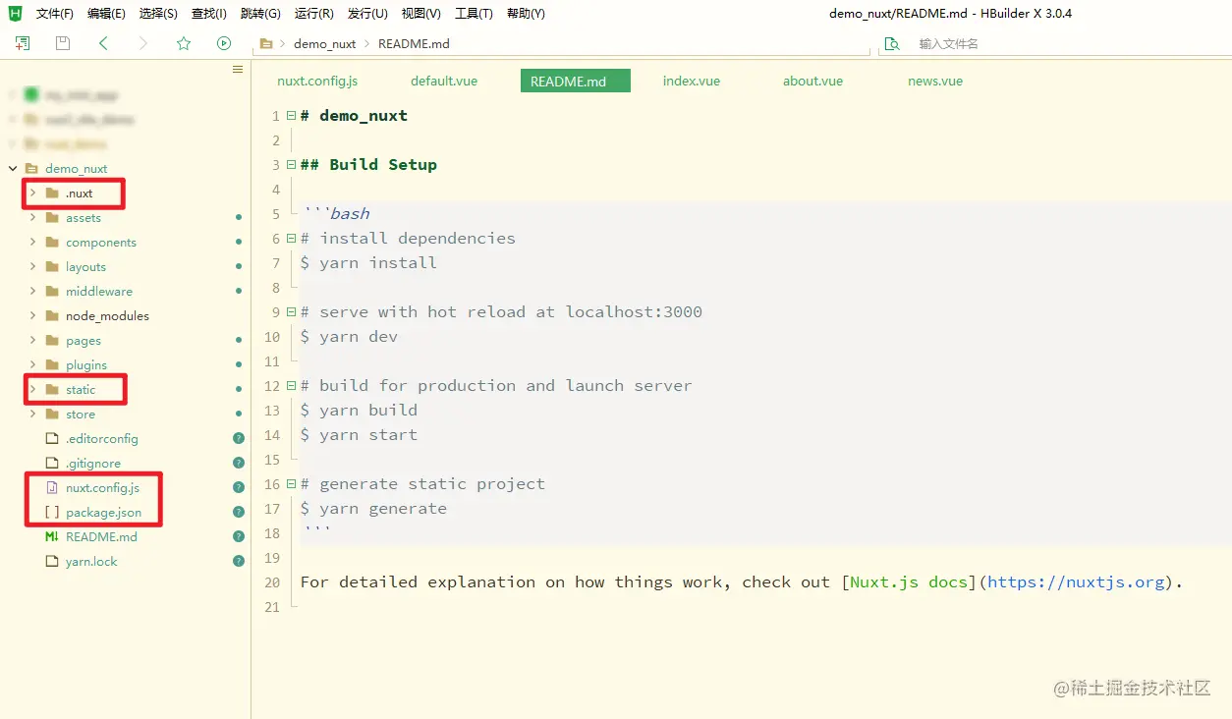1232x719 pixels.
Task: Click the assets folder icon
Action: coord(52,218)
